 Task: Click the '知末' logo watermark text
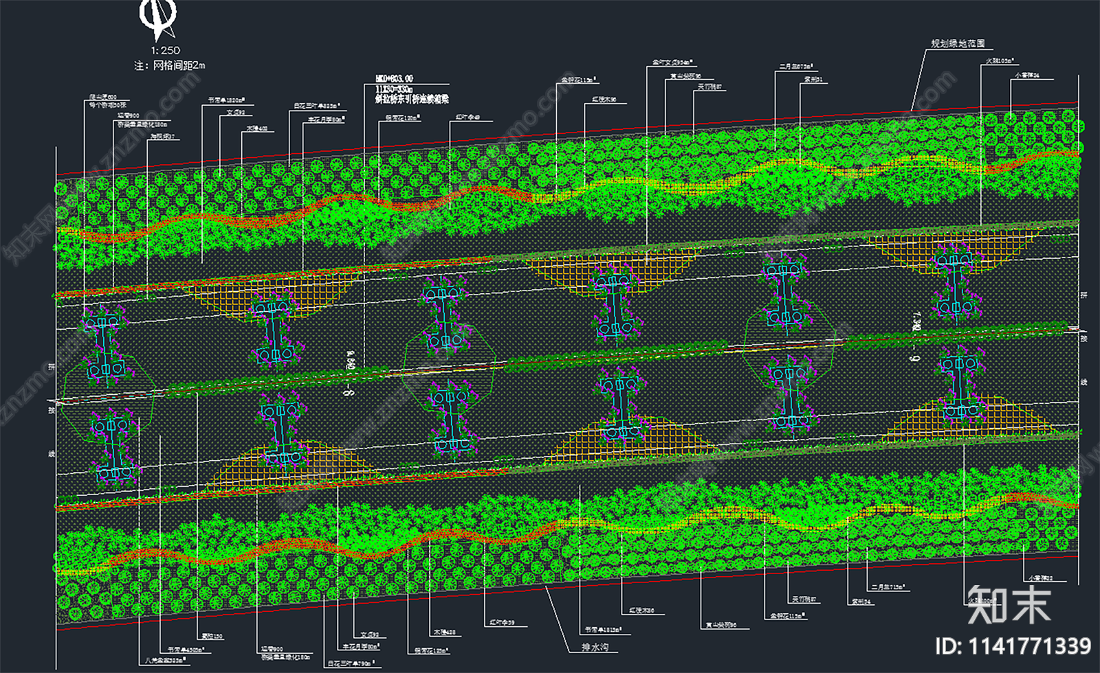coord(1009,604)
